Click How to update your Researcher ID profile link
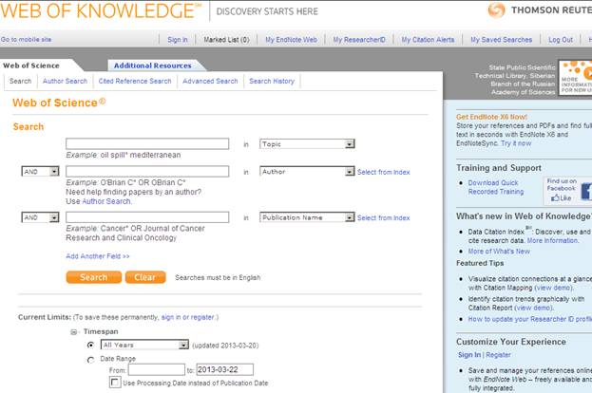Viewport: 592px width, 393px height. click(529, 319)
